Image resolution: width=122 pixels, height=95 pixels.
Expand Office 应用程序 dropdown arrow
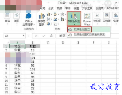click(x=34, y=25)
